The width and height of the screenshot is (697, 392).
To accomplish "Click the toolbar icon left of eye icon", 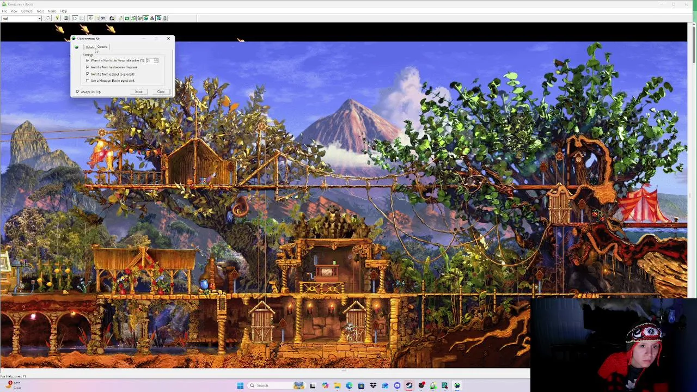I will (x=97, y=19).
